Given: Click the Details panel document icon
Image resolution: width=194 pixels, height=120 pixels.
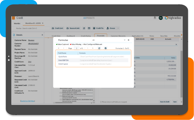Looking at the screenshot, I should click(14, 35).
